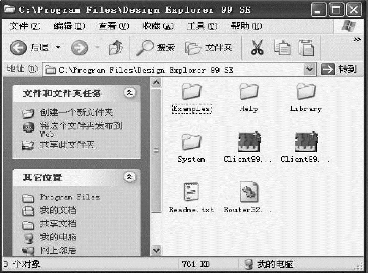Select the Examples folder icon
This screenshot has width=368, height=273.
click(x=192, y=91)
